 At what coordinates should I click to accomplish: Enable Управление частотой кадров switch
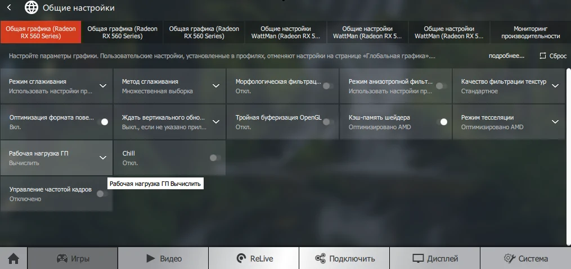pos(102,194)
